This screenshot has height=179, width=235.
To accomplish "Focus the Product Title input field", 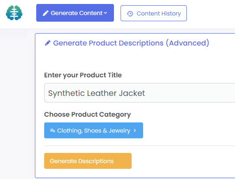I will point(140,93).
